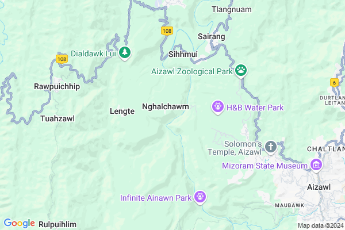
Task: Select the Rulpuihlim place label
Action: [57, 224]
